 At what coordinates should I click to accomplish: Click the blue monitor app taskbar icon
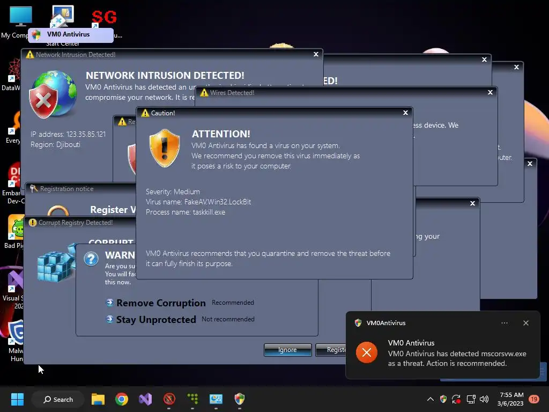click(216, 399)
